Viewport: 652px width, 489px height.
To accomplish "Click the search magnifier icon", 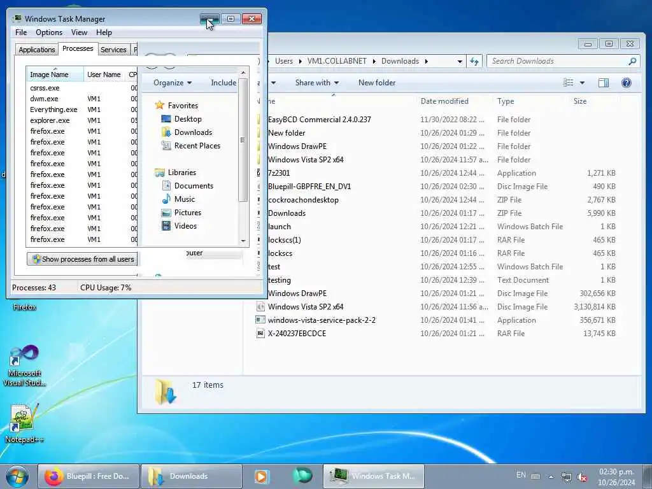I will 632,61.
